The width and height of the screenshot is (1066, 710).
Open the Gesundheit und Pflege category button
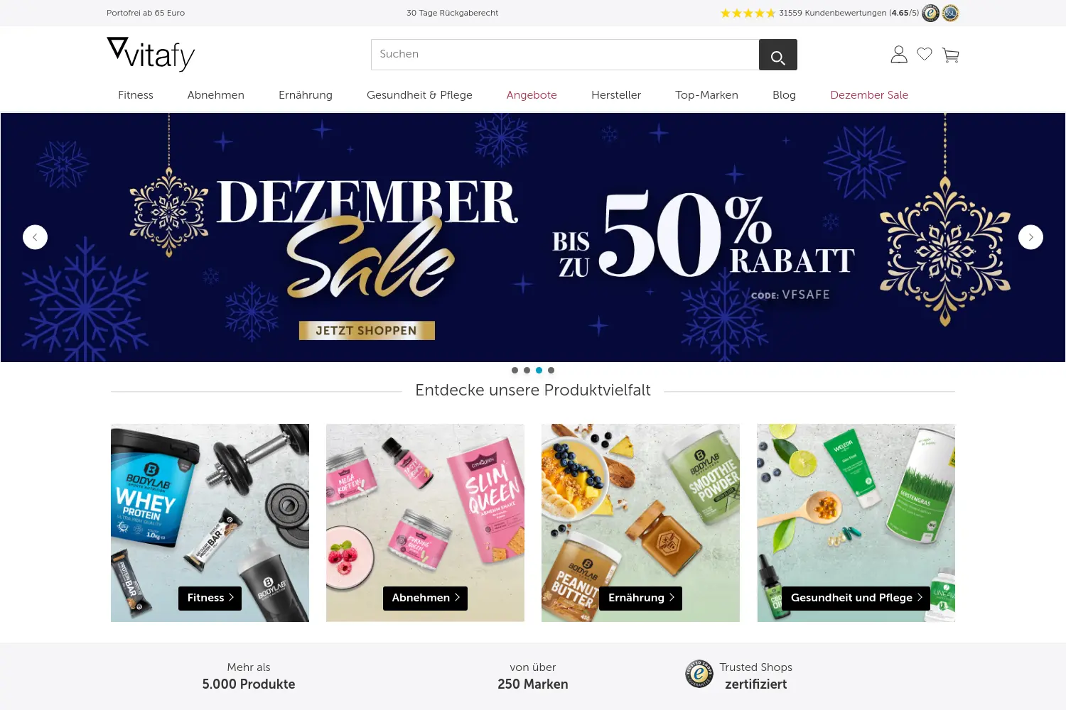pos(856,598)
